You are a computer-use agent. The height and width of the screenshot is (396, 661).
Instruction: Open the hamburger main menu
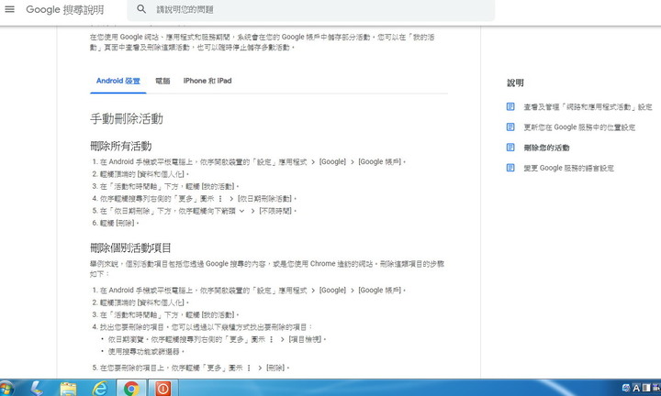[x=9, y=9]
